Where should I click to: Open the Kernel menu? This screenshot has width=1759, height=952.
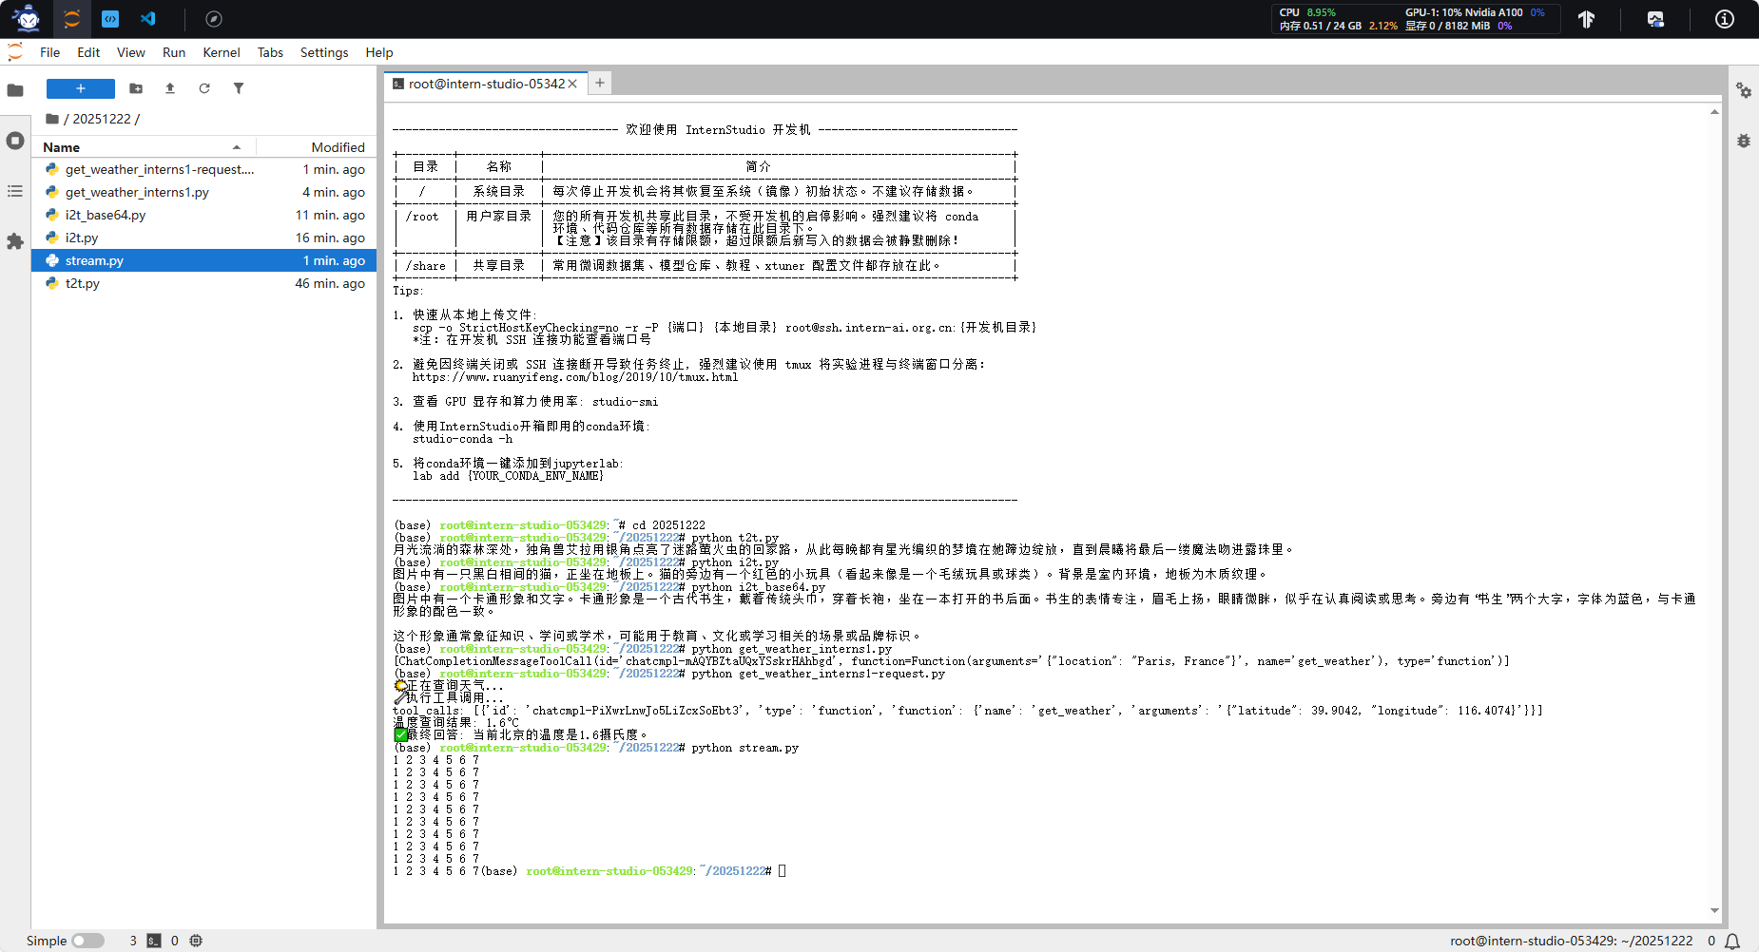221,52
